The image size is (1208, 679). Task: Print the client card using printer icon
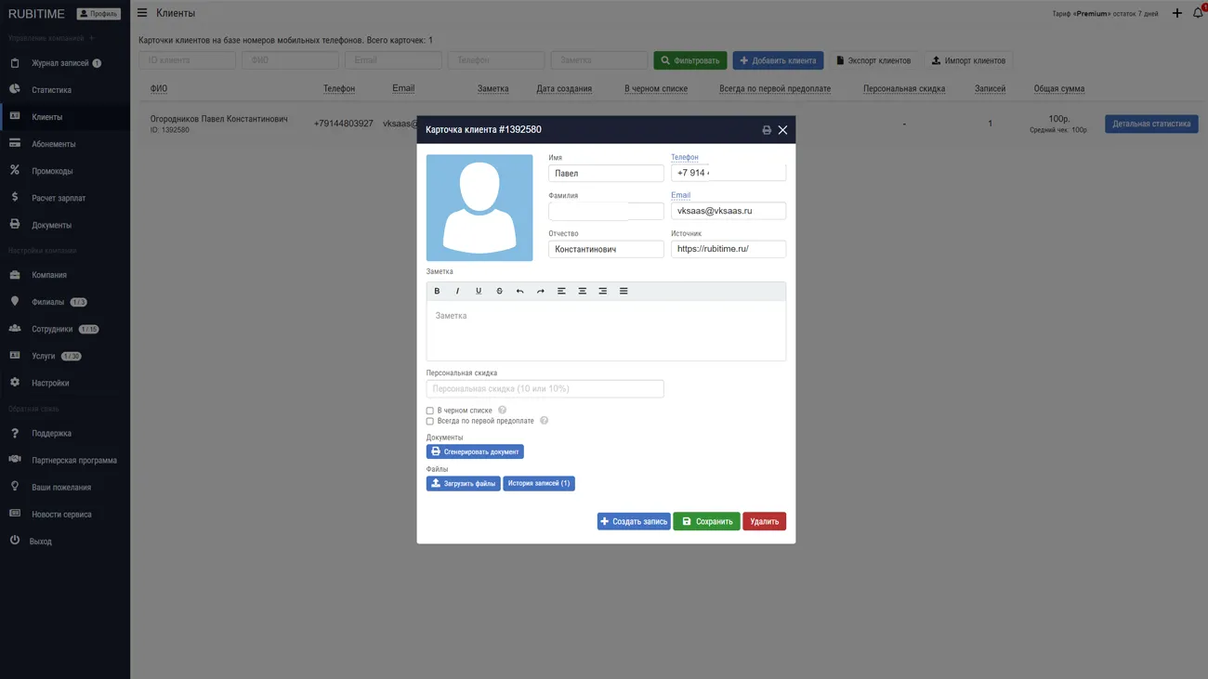(767, 130)
